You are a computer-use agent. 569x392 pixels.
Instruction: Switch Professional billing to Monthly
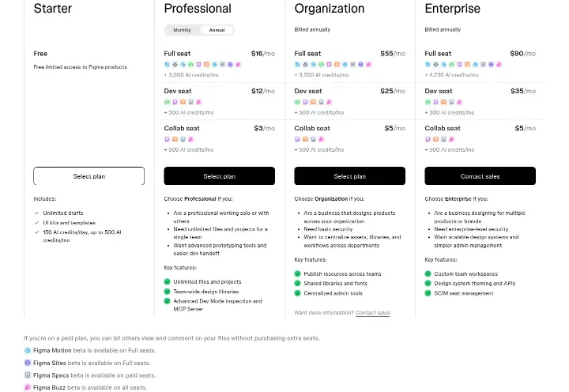click(x=182, y=30)
